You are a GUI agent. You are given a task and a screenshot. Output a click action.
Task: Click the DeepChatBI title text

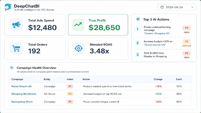coord(27,6)
